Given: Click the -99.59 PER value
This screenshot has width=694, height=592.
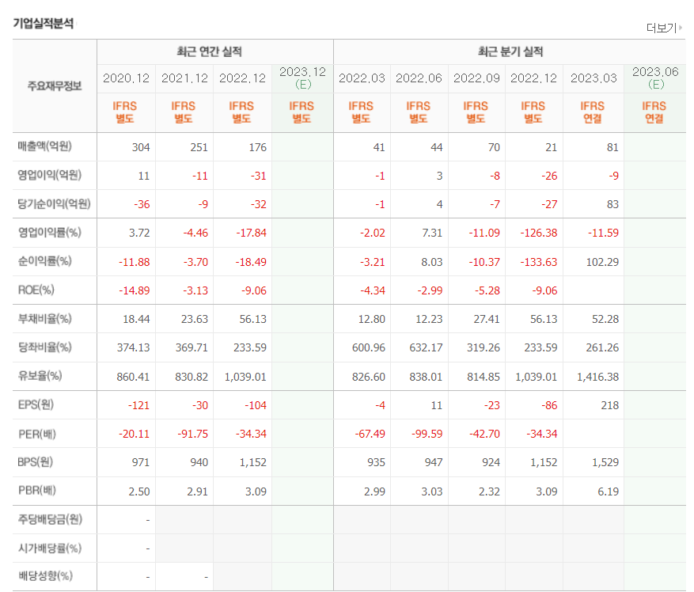Looking at the screenshot, I should pos(427,434).
